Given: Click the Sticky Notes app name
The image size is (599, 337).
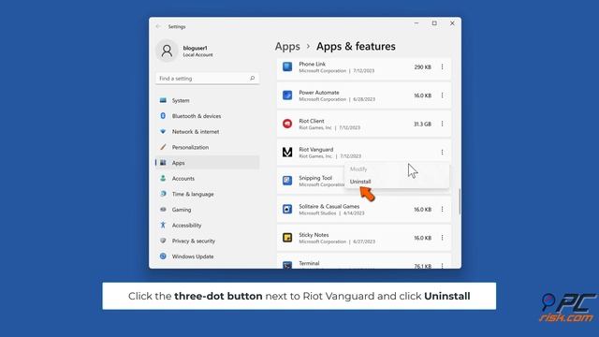Looking at the screenshot, I should pos(314,235).
